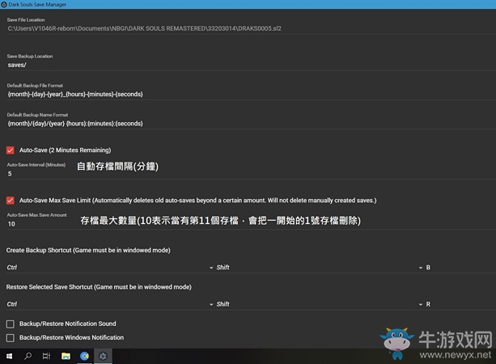Edit the Default Backup Name Format field
Image resolution: width=496 pixels, height=364 pixels.
pos(251,124)
